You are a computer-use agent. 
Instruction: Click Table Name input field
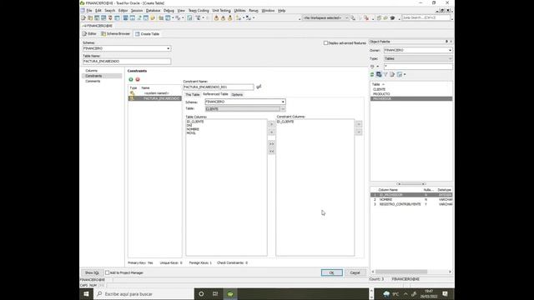tap(127, 61)
